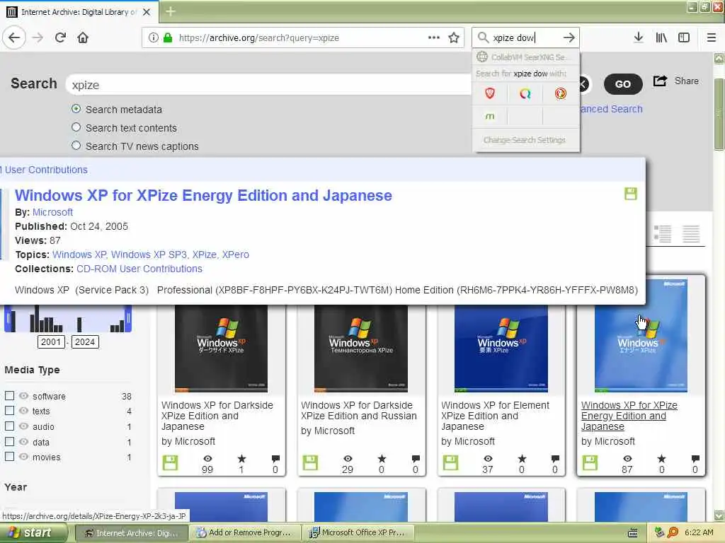
Task: Select Search metadata radio button
Action: coord(76,109)
